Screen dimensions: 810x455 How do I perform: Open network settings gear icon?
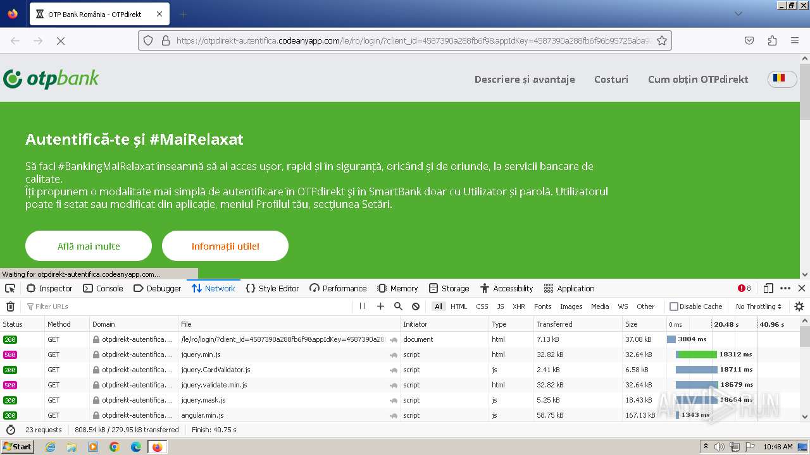pyautogui.click(x=799, y=306)
